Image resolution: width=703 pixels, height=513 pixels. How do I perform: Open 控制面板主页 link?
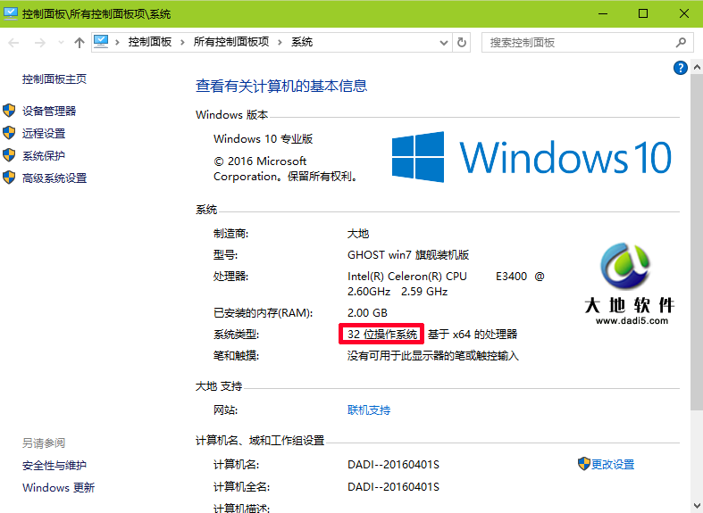tap(54, 79)
